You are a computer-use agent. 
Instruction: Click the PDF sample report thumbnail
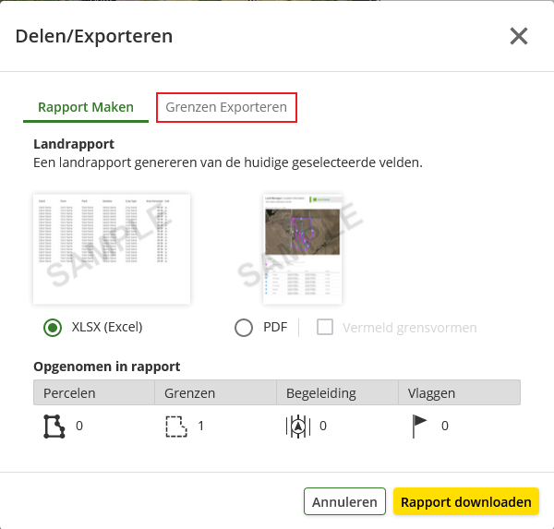[x=302, y=248]
